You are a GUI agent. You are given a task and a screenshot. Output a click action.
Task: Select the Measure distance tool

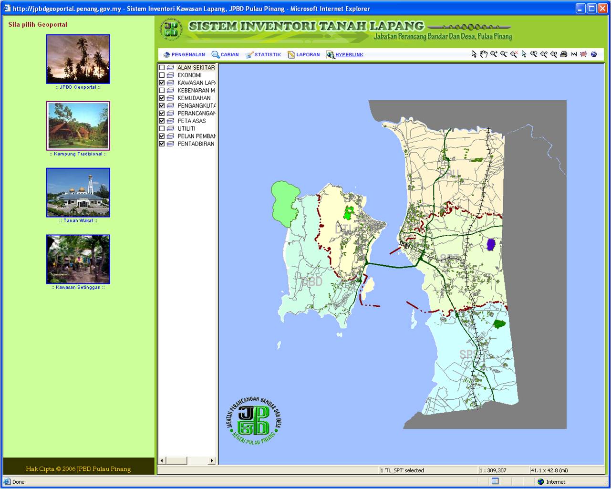point(573,54)
